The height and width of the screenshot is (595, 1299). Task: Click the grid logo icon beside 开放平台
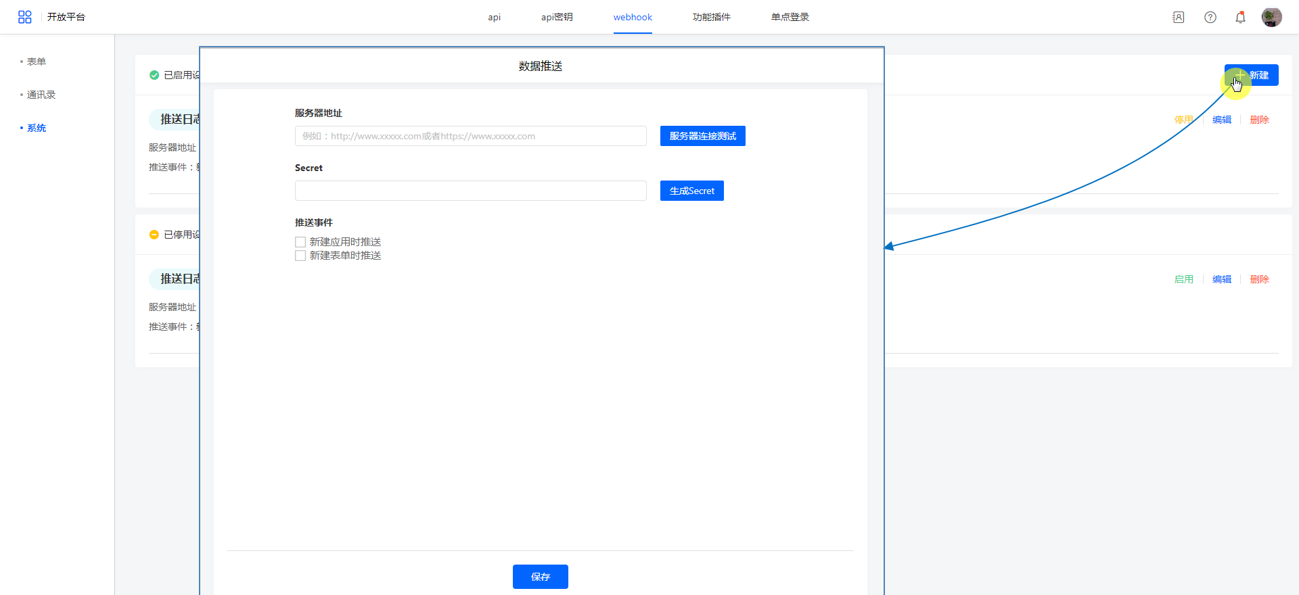click(x=25, y=17)
